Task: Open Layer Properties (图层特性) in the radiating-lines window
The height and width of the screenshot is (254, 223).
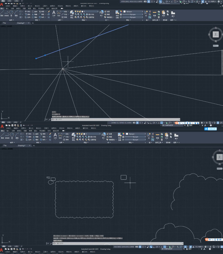Action: (x=72, y=14)
